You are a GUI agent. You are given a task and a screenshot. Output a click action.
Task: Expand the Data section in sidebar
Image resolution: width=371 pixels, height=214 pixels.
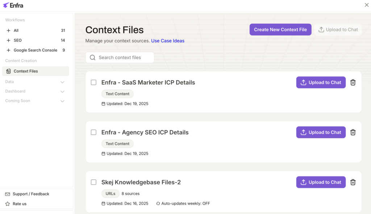[x=62, y=82]
